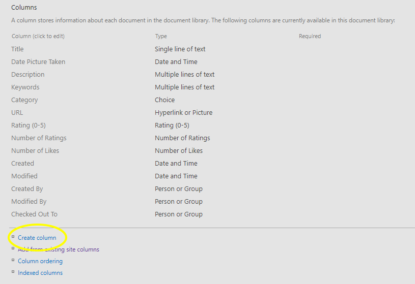This screenshot has width=415, height=284.
Task: Open the Description column settings
Action: click(28, 75)
